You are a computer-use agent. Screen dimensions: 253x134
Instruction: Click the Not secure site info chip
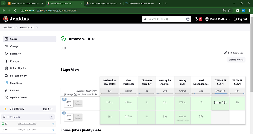28,10
